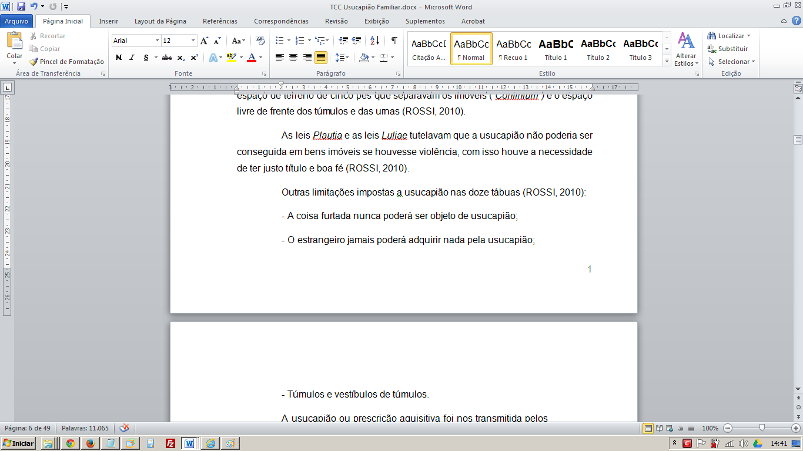The width and height of the screenshot is (803, 451).
Task: Open the font size dropdown showing 12
Action: pos(193,41)
